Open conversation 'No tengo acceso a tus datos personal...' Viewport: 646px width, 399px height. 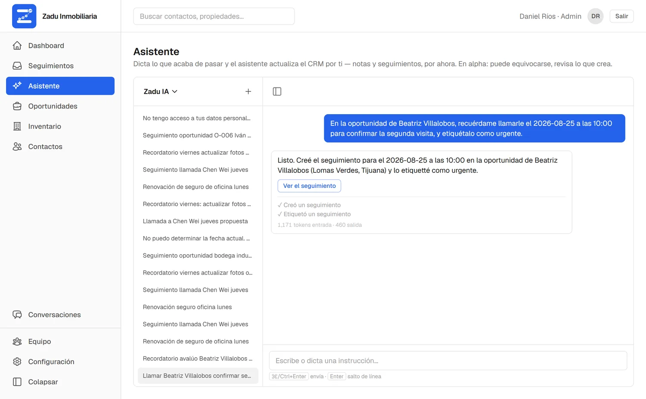pos(198,118)
